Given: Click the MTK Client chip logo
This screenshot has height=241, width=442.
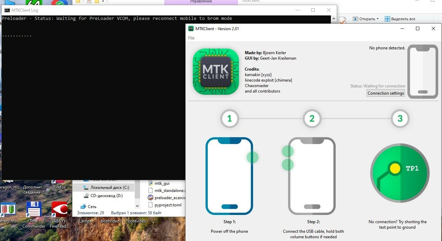Looking at the screenshot, I should 216,72.
